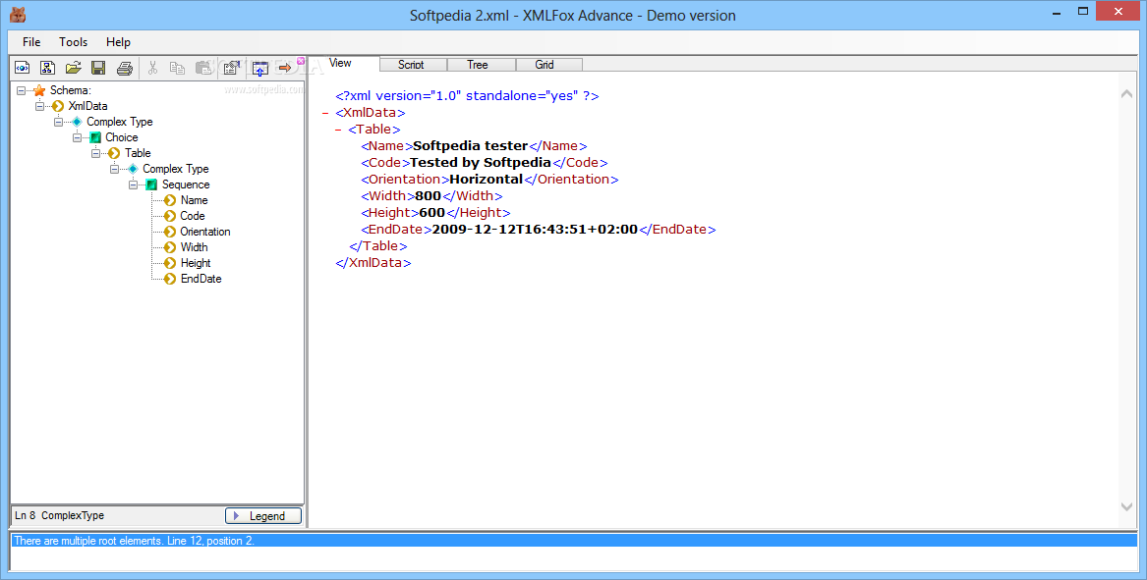The height and width of the screenshot is (580, 1147).
Task: Select the Name node in schema tree
Action: point(194,200)
